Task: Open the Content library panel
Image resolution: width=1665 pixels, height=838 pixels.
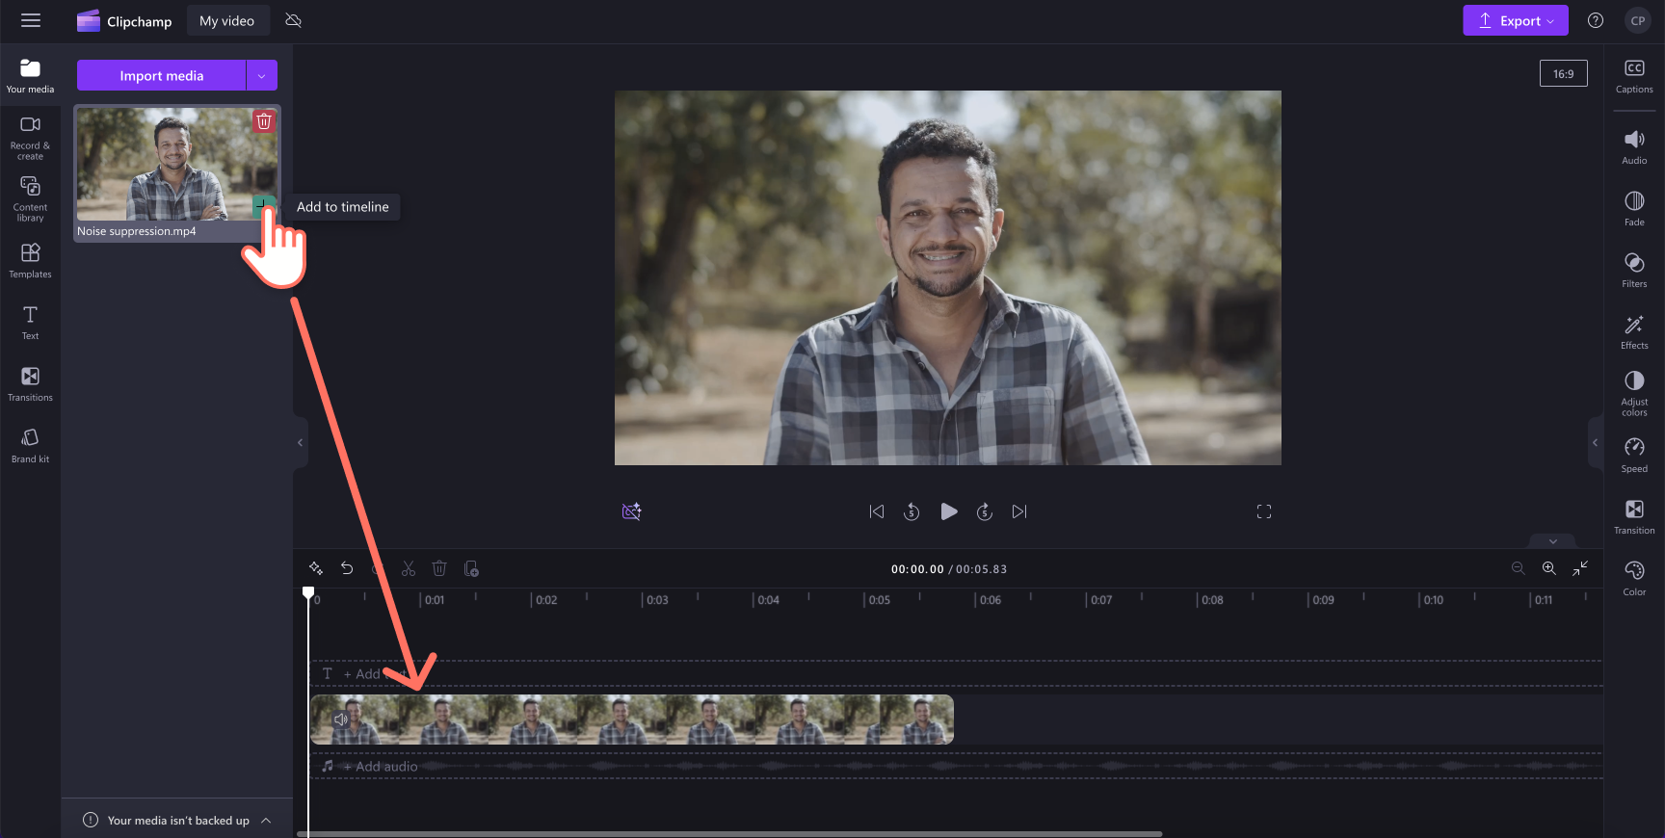Action: 30,198
